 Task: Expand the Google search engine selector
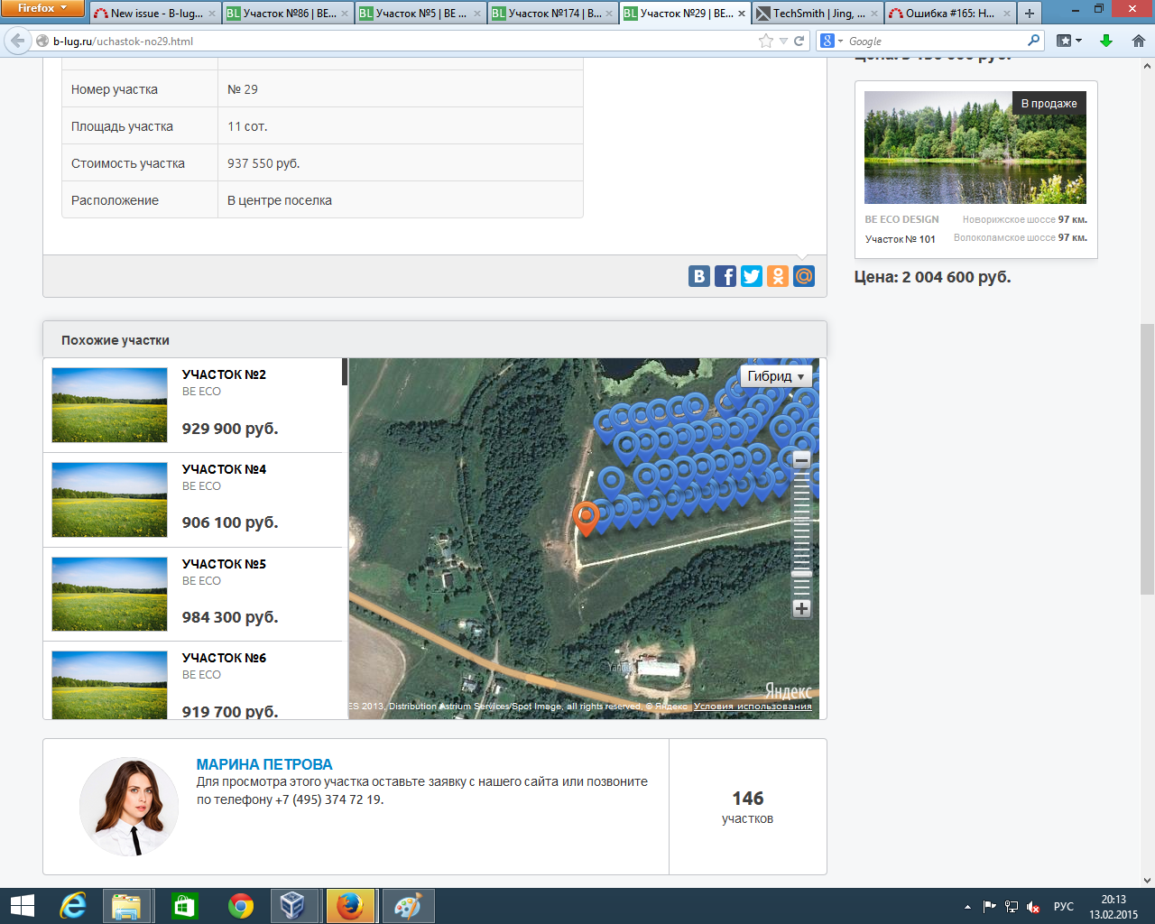pos(831,41)
